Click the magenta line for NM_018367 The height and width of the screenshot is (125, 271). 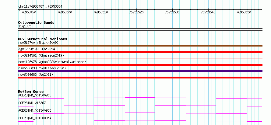click(140, 106)
